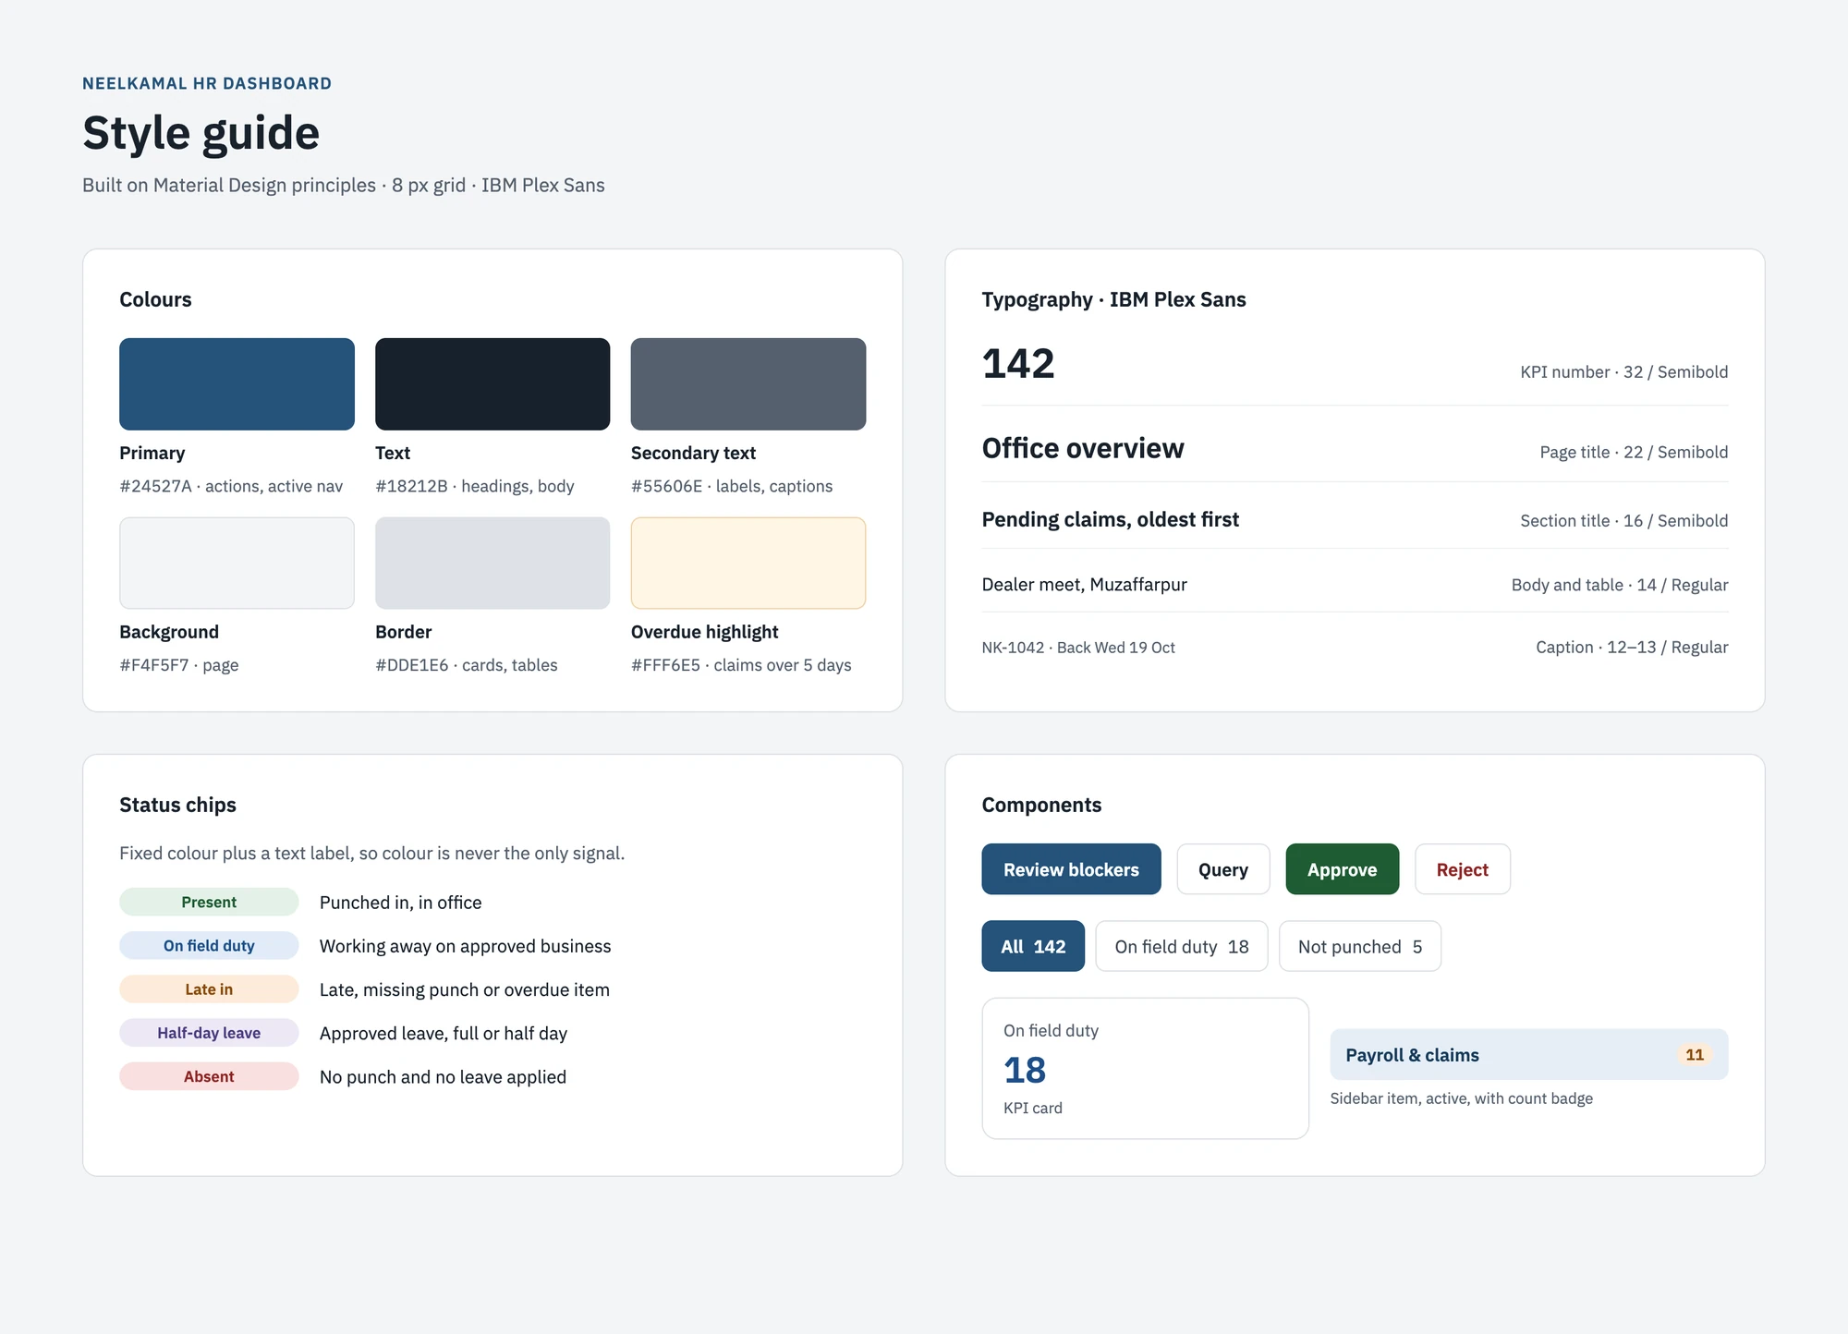Screen dimensions: 1848x1334
Task: Pick the Primary blue colour swatch
Action: pos(237,384)
